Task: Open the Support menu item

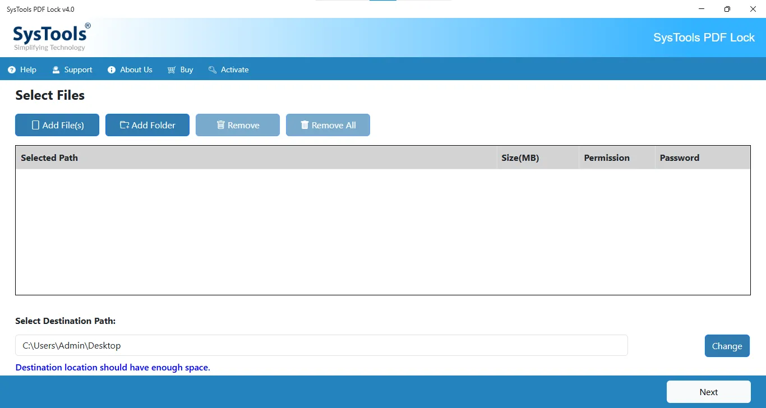Action: pyautogui.click(x=72, y=70)
